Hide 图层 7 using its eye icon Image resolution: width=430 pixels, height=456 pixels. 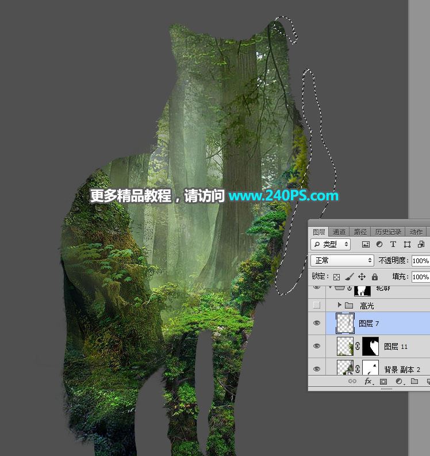(316, 324)
